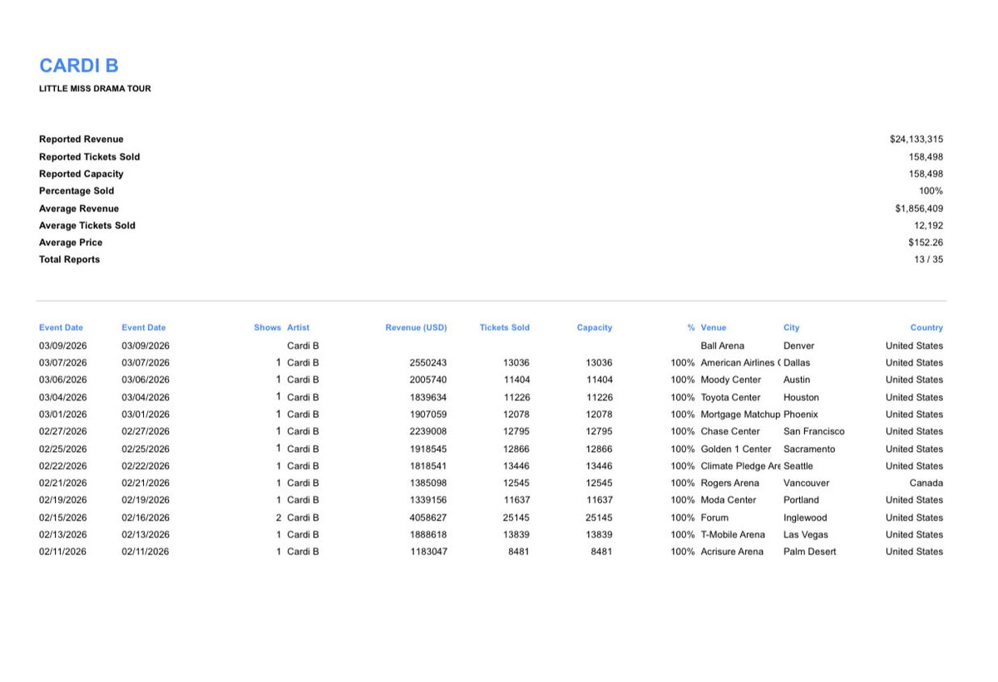Click the Houston city cell
This screenshot has height=682, width=998.
[801, 397]
